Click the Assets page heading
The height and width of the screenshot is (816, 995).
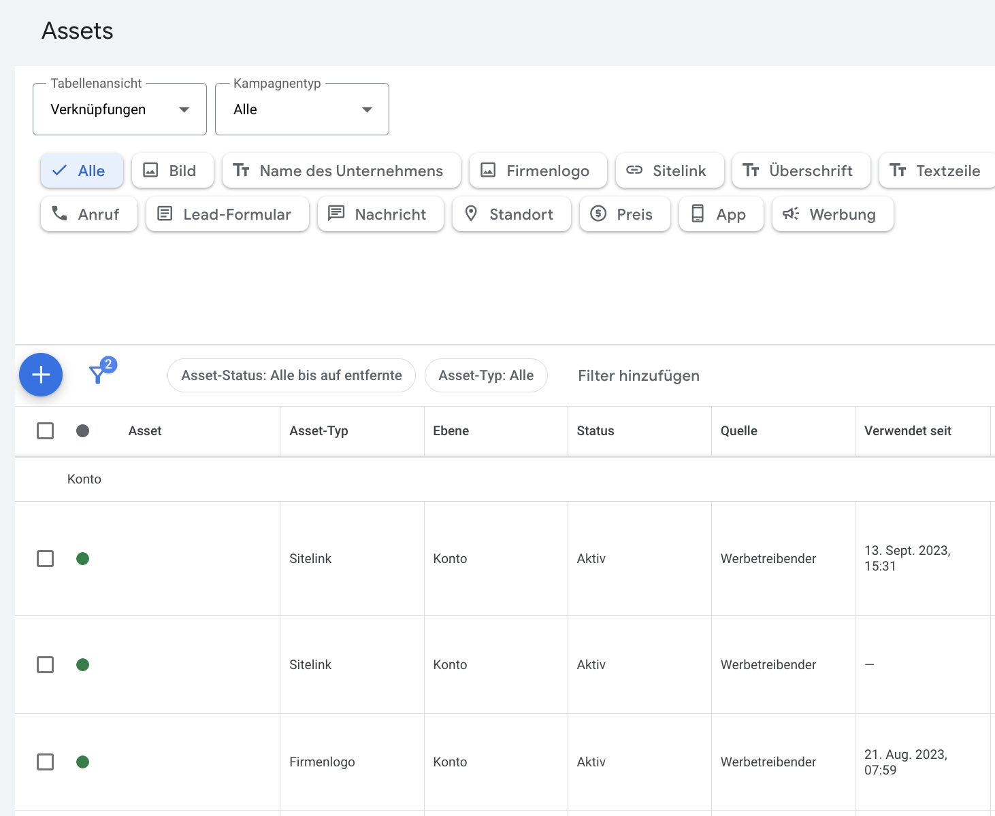(78, 31)
